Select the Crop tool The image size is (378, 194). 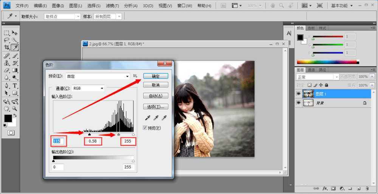7,47
